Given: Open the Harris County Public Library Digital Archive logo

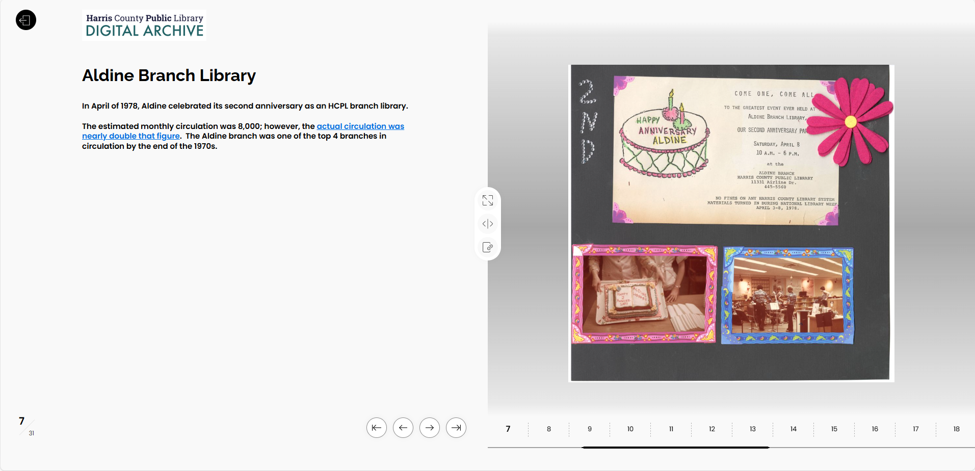Looking at the screenshot, I should point(144,25).
